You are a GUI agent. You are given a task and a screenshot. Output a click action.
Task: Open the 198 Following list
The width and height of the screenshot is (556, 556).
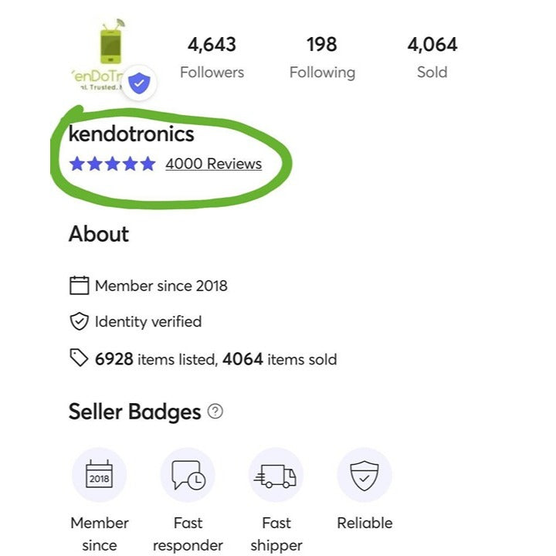pos(322,58)
